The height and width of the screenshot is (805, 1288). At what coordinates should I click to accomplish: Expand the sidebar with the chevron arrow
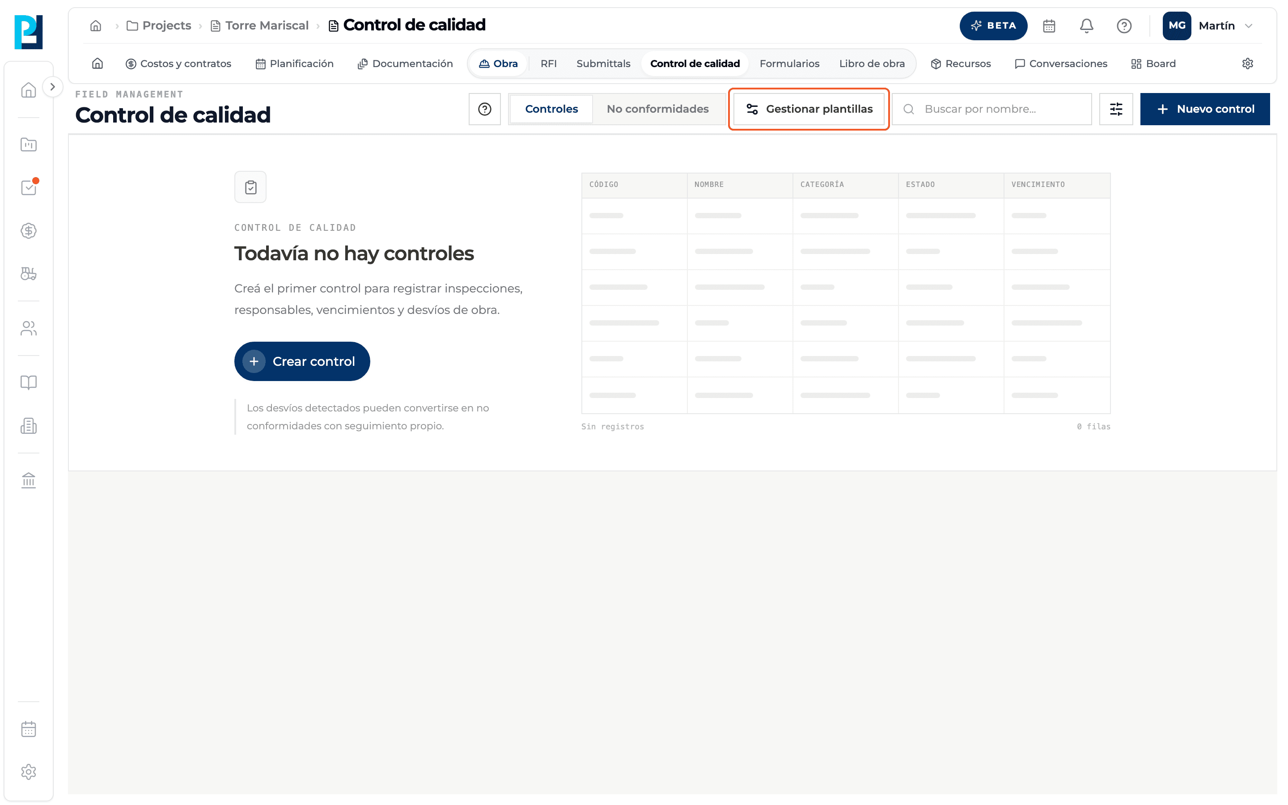click(x=52, y=87)
